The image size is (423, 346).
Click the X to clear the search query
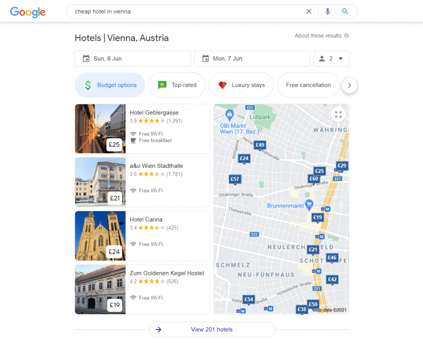[x=309, y=11]
